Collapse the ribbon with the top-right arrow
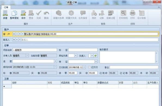 (159, 7)
